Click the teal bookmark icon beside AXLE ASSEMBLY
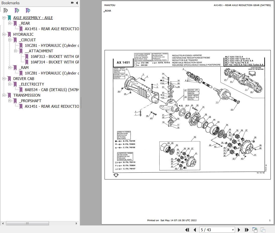The image size is (275, 233). [x=9, y=18]
